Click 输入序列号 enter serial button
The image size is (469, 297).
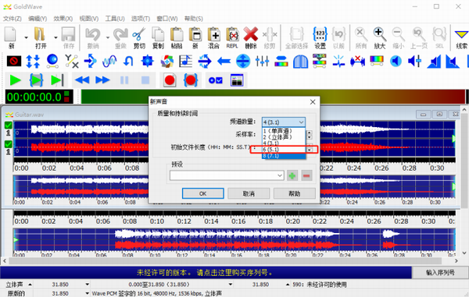(440, 272)
